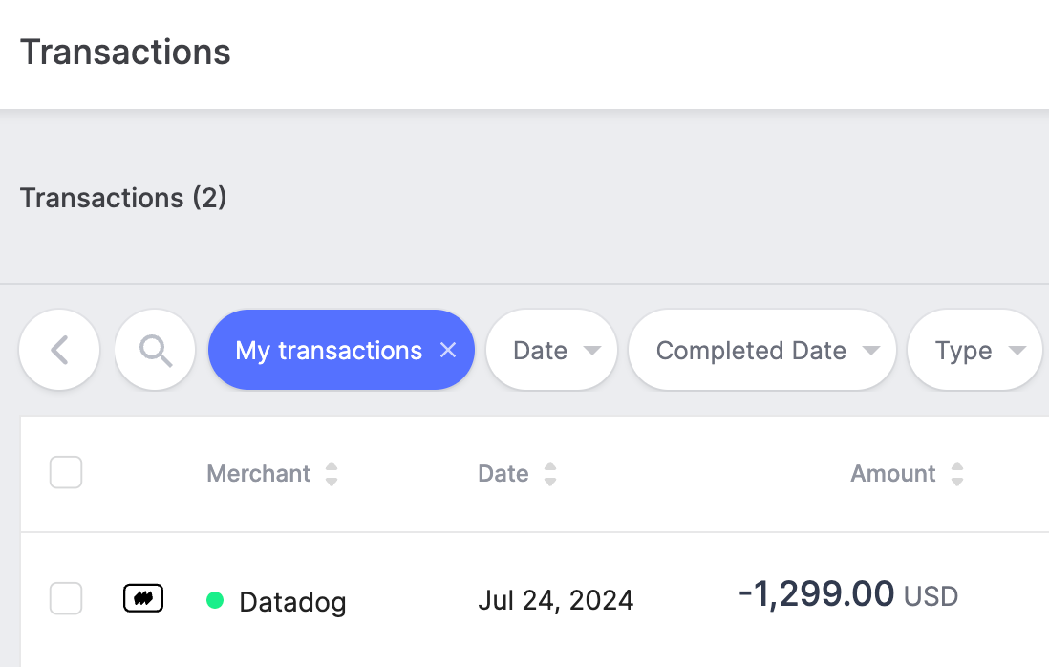The height and width of the screenshot is (667, 1049).
Task: Check the Datadog transaction row checkbox
Action: [x=66, y=599]
